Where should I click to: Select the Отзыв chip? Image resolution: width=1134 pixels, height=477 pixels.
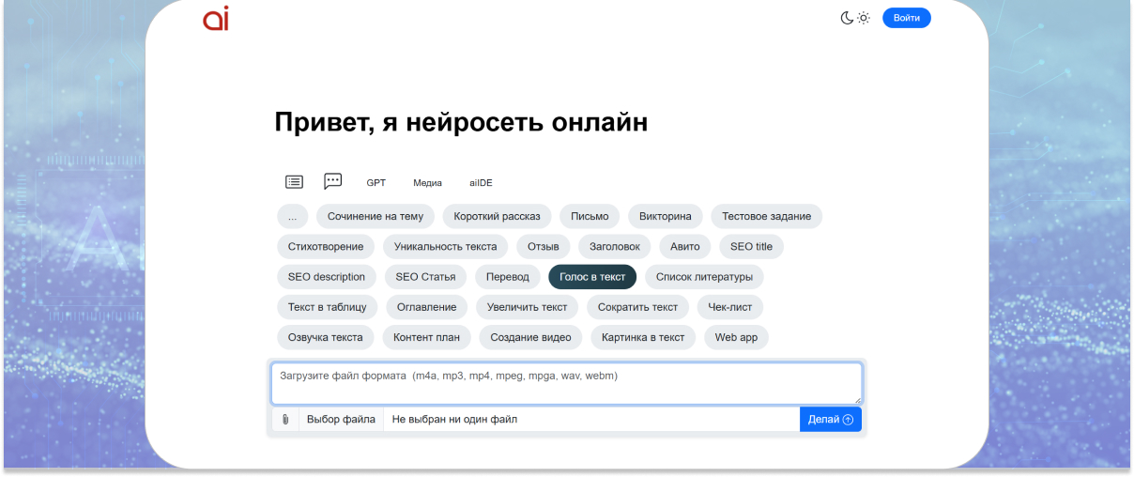click(x=544, y=246)
